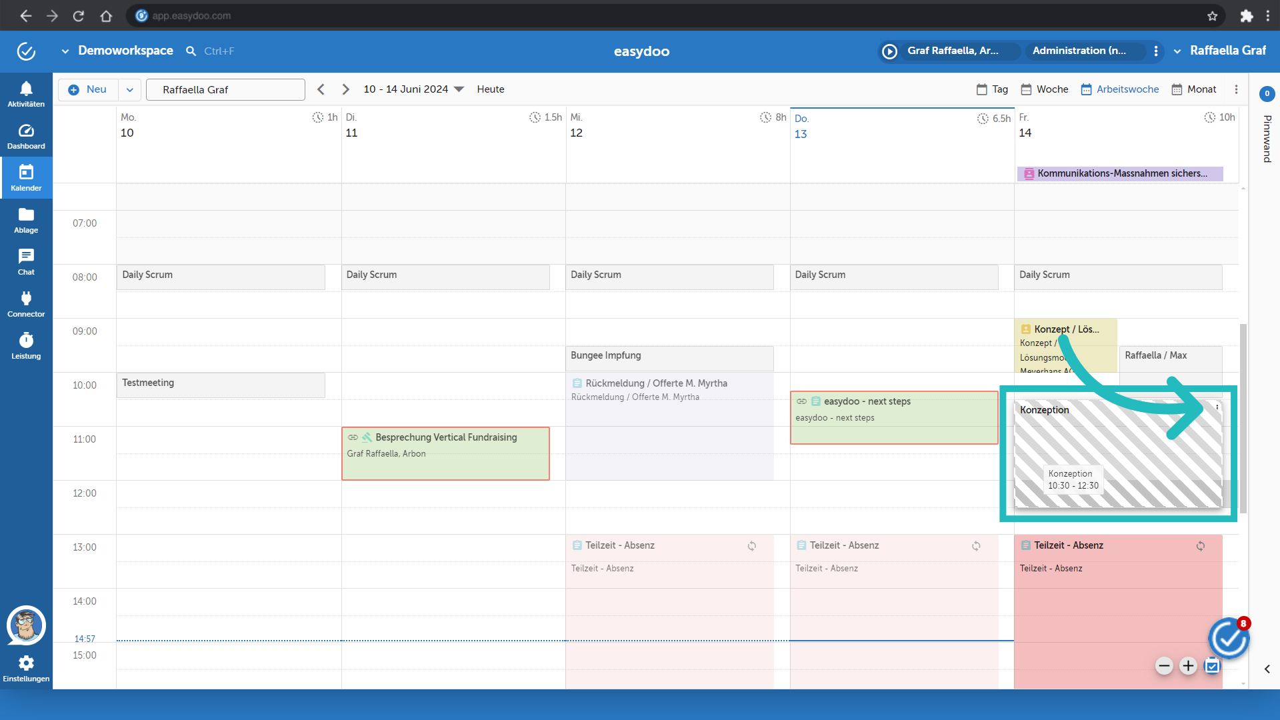Click recurrence icon on Wednesday Teilzeit - Absenz

pyautogui.click(x=751, y=546)
